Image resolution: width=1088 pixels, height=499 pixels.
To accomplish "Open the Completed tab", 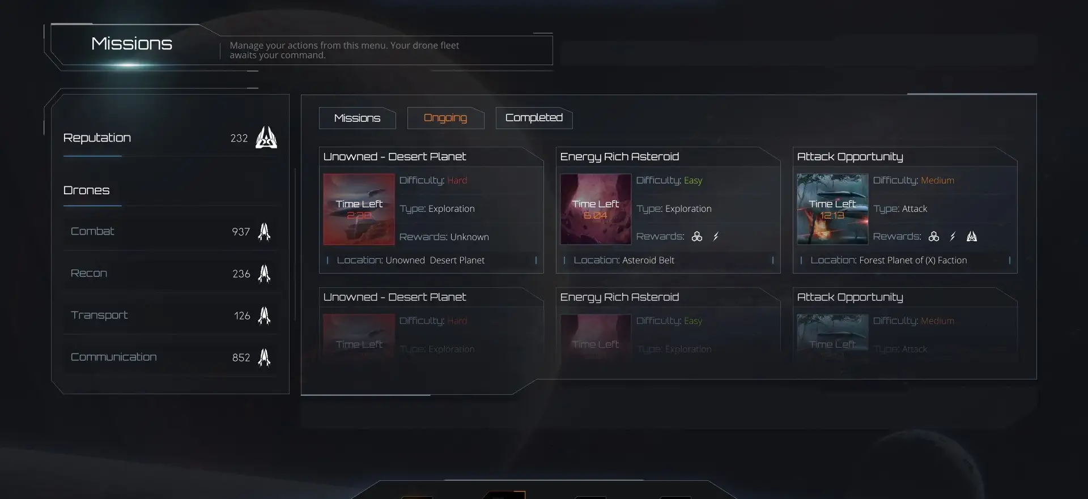I will 534,118.
